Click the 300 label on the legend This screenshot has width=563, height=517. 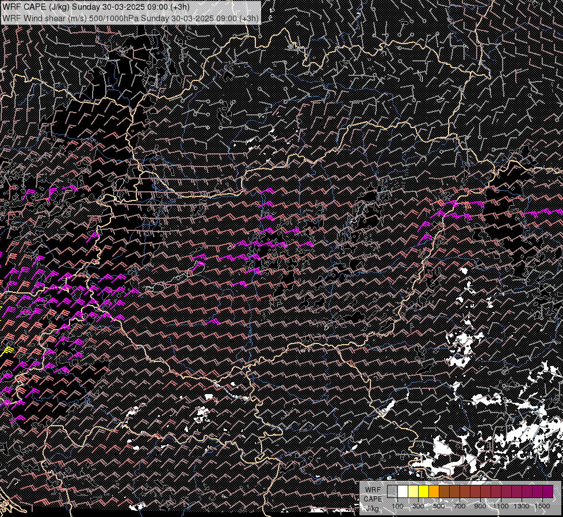click(x=418, y=506)
